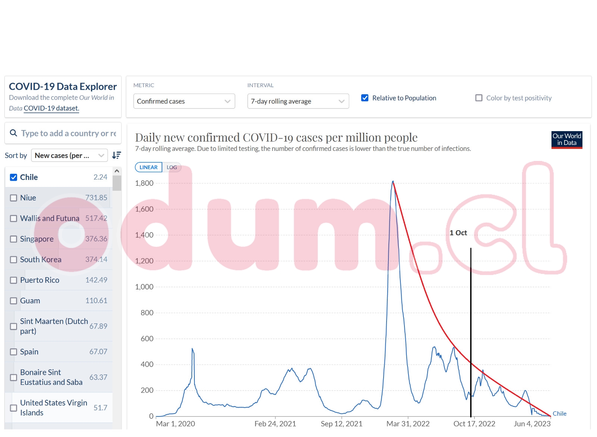Click the Our World in Data logo
Image resolution: width=597 pixels, height=437 pixels.
tap(566, 140)
